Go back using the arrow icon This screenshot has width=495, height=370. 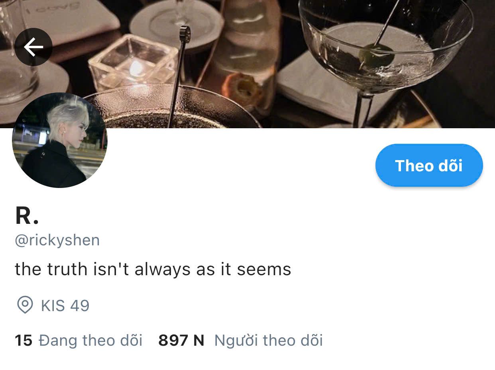click(x=33, y=47)
